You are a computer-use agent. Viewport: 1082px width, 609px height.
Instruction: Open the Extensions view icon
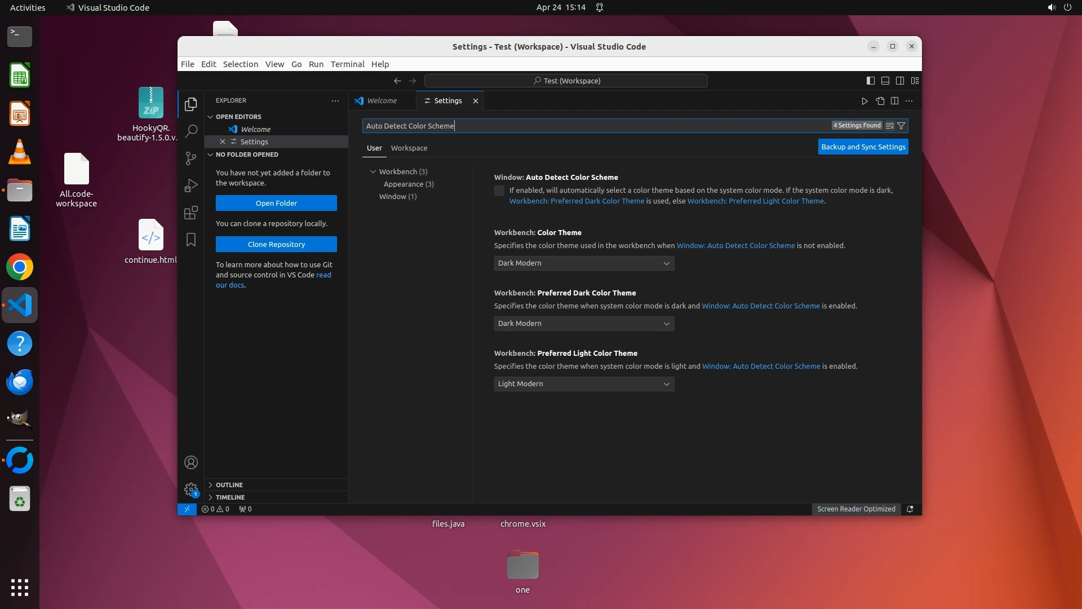tap(191, 213)
